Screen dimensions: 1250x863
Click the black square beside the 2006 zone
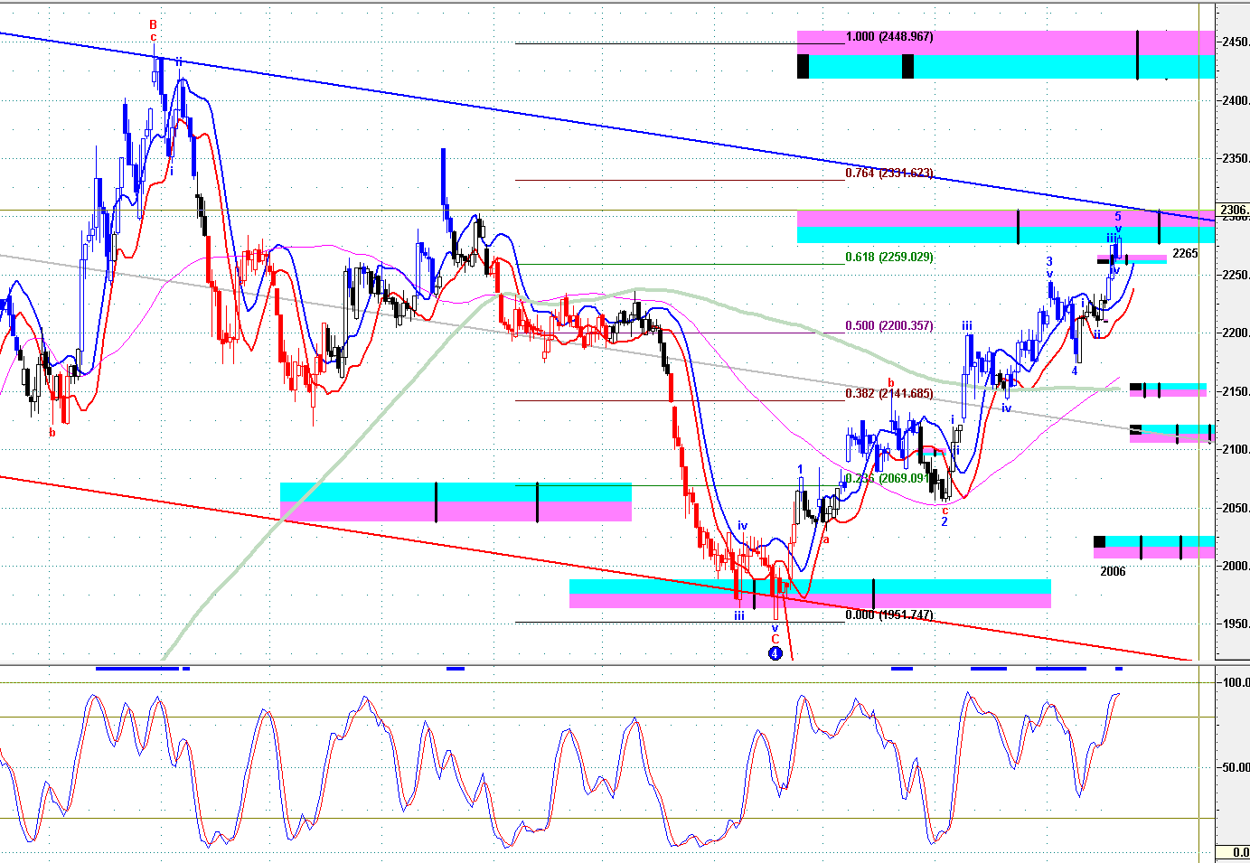point(1099,542)
